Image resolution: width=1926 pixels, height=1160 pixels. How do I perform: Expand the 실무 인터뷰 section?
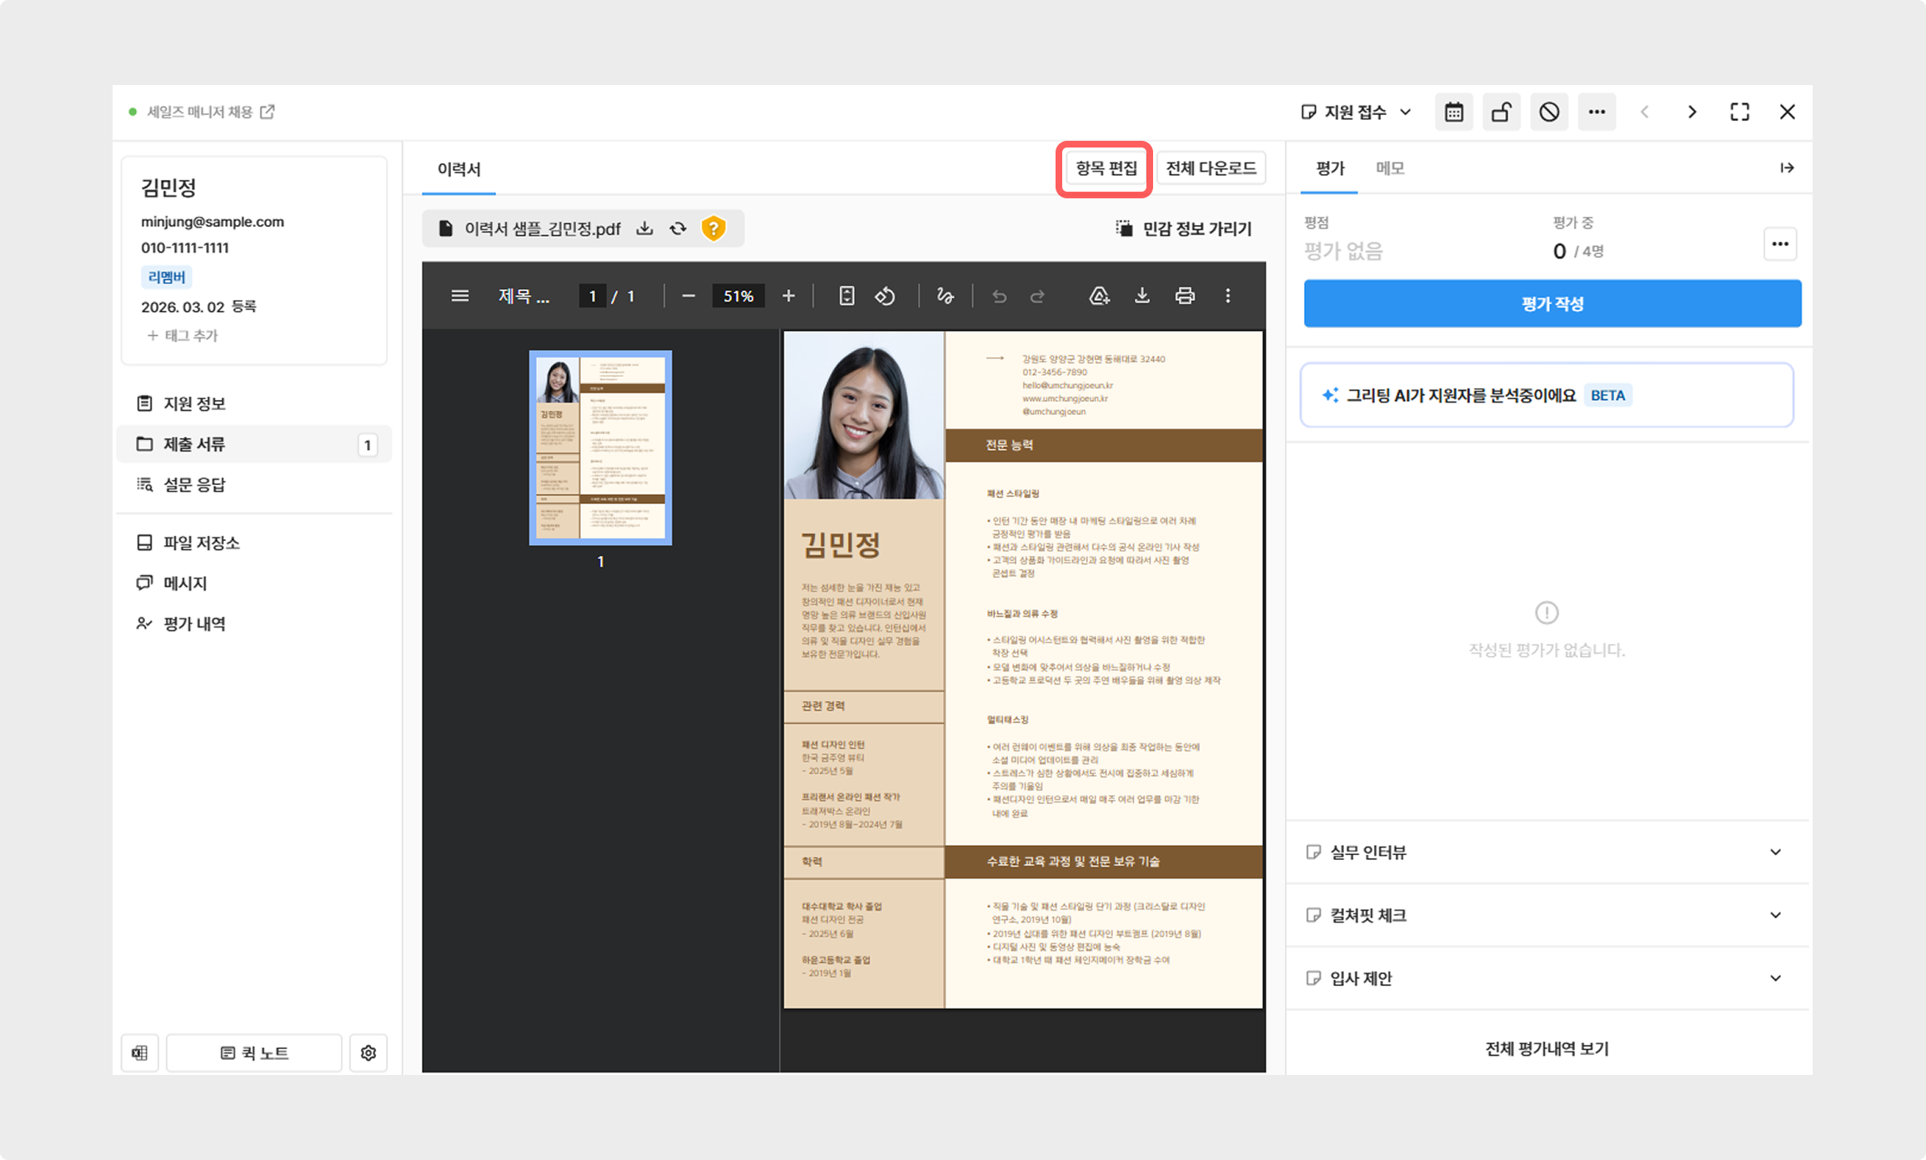pos(1547,852)
